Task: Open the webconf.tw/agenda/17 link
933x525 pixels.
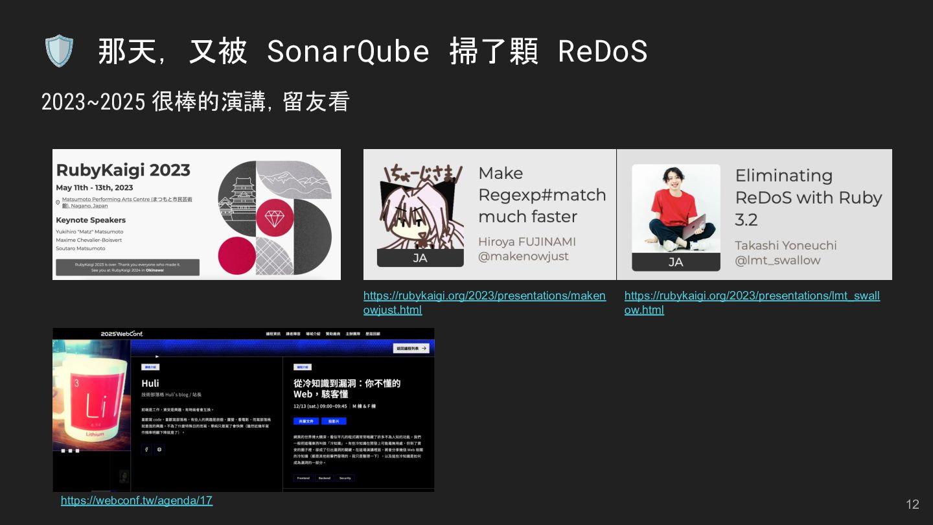Action: 137,500
